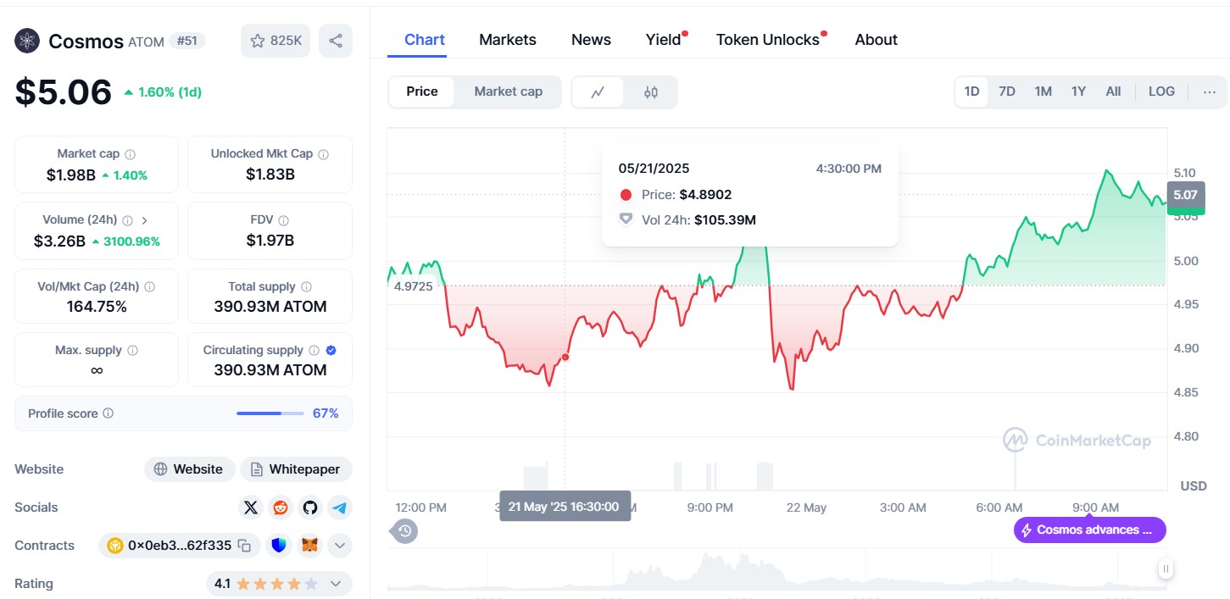Open the Whitepaper link
The height and width of the screenshot is (599, 1230).
point(296,469)
